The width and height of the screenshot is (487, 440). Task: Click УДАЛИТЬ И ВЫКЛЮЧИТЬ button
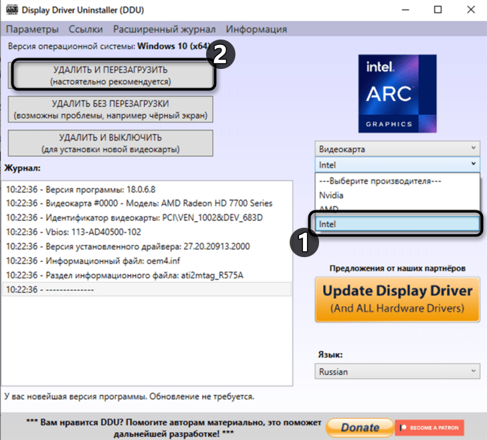110,143
